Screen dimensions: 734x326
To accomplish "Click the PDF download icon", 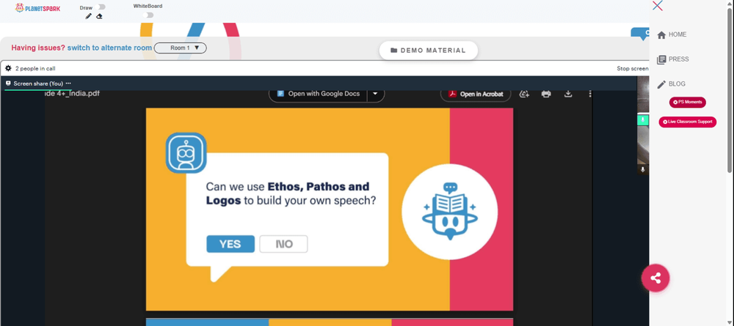I will (568, 94).
